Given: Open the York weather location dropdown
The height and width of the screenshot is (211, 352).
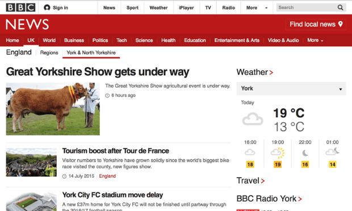Looking at the screenshot, I should [291, 88].
